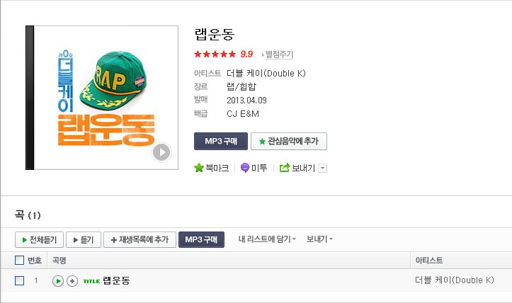Screen dimensions: 512x303
Task: Open track artist 더블 케이(Double K) in list
Action: coord(454,280)
